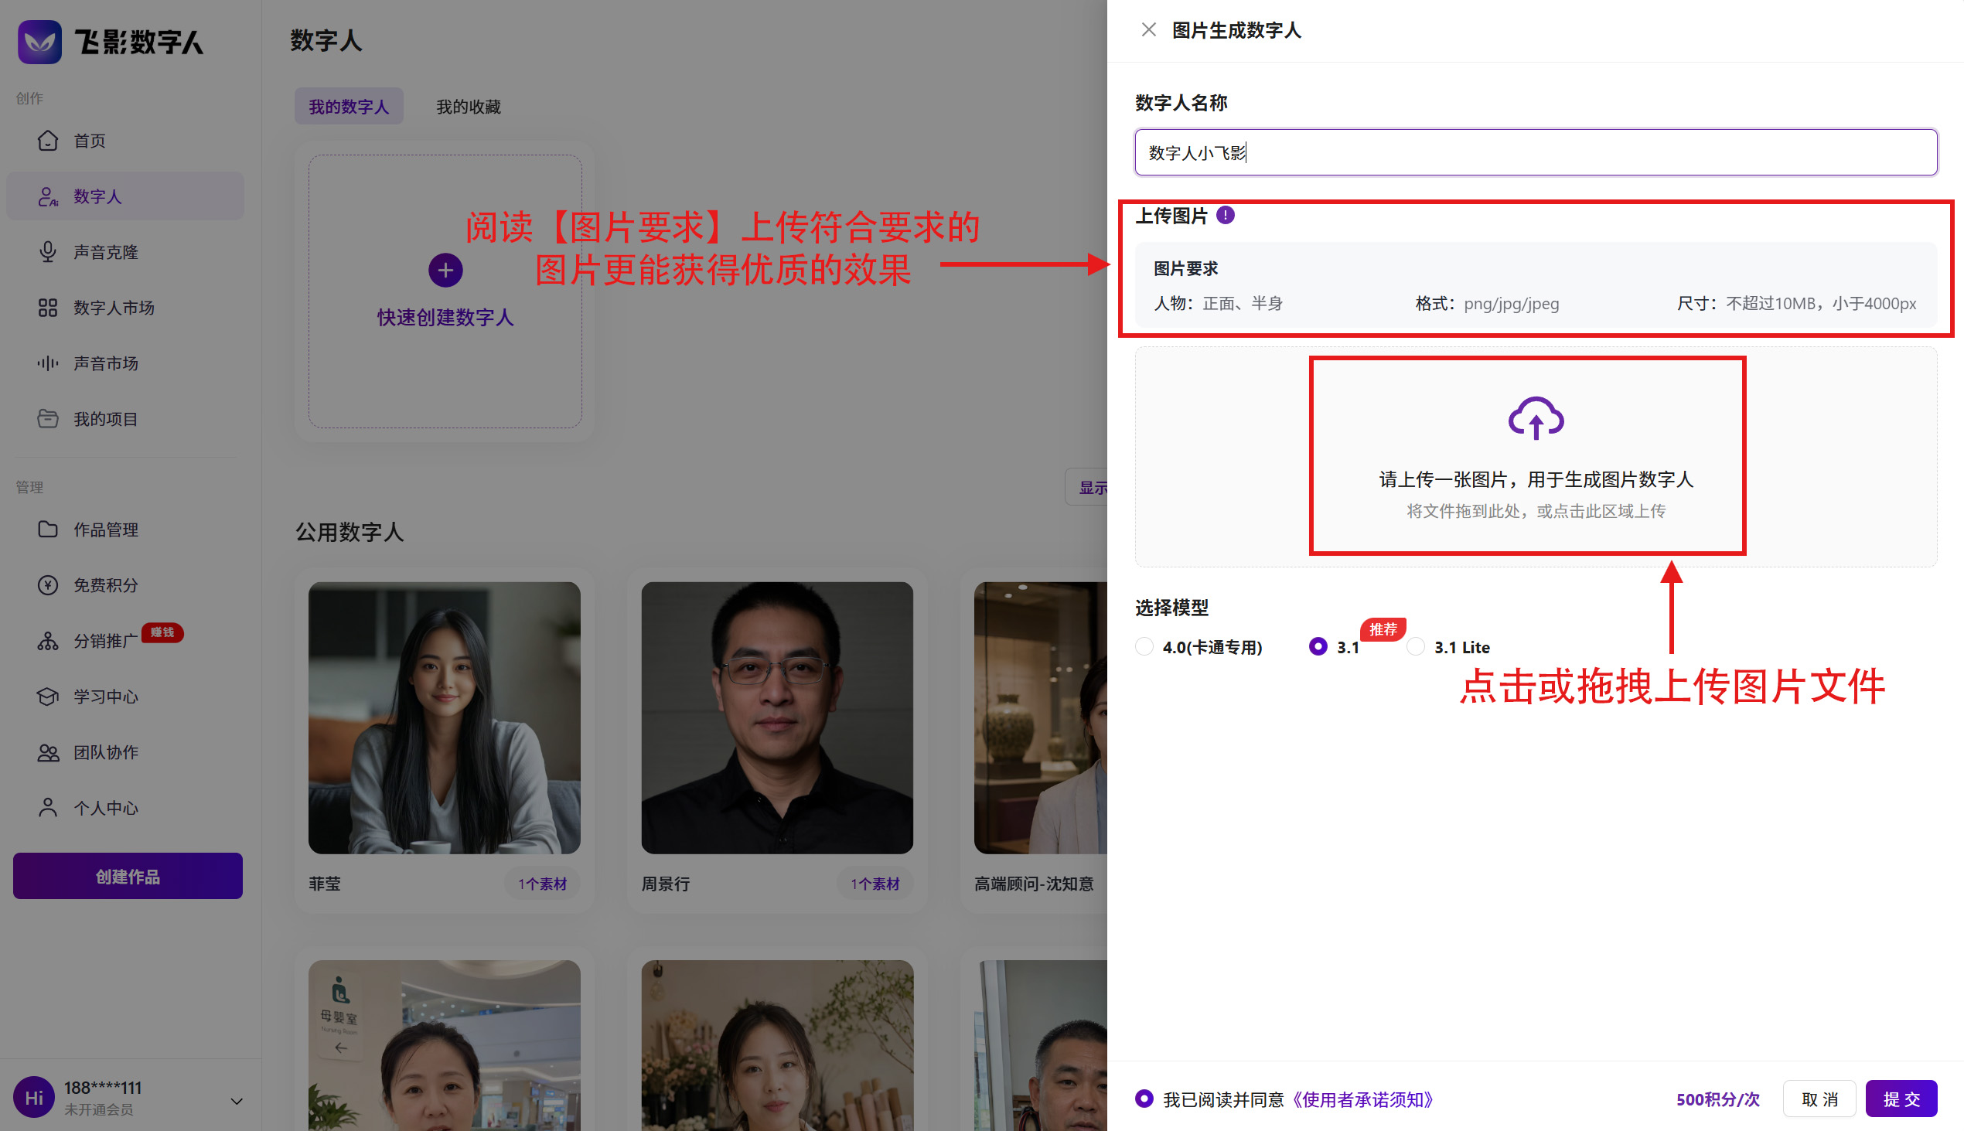Image resolution: width=1964 pixels, height=1131 pixels.
Task: Click the 数字人名称 input field
Action: 1535,153
